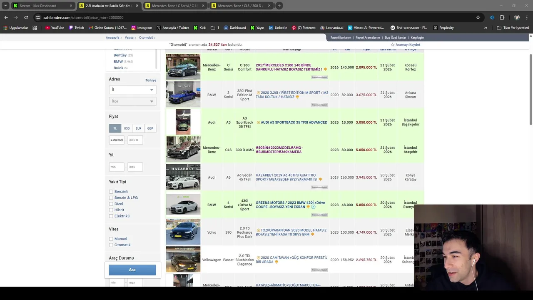This screenshot has height=300, width=533.
Task: Open the tab search chevron at top left
Action: [5, 6]
